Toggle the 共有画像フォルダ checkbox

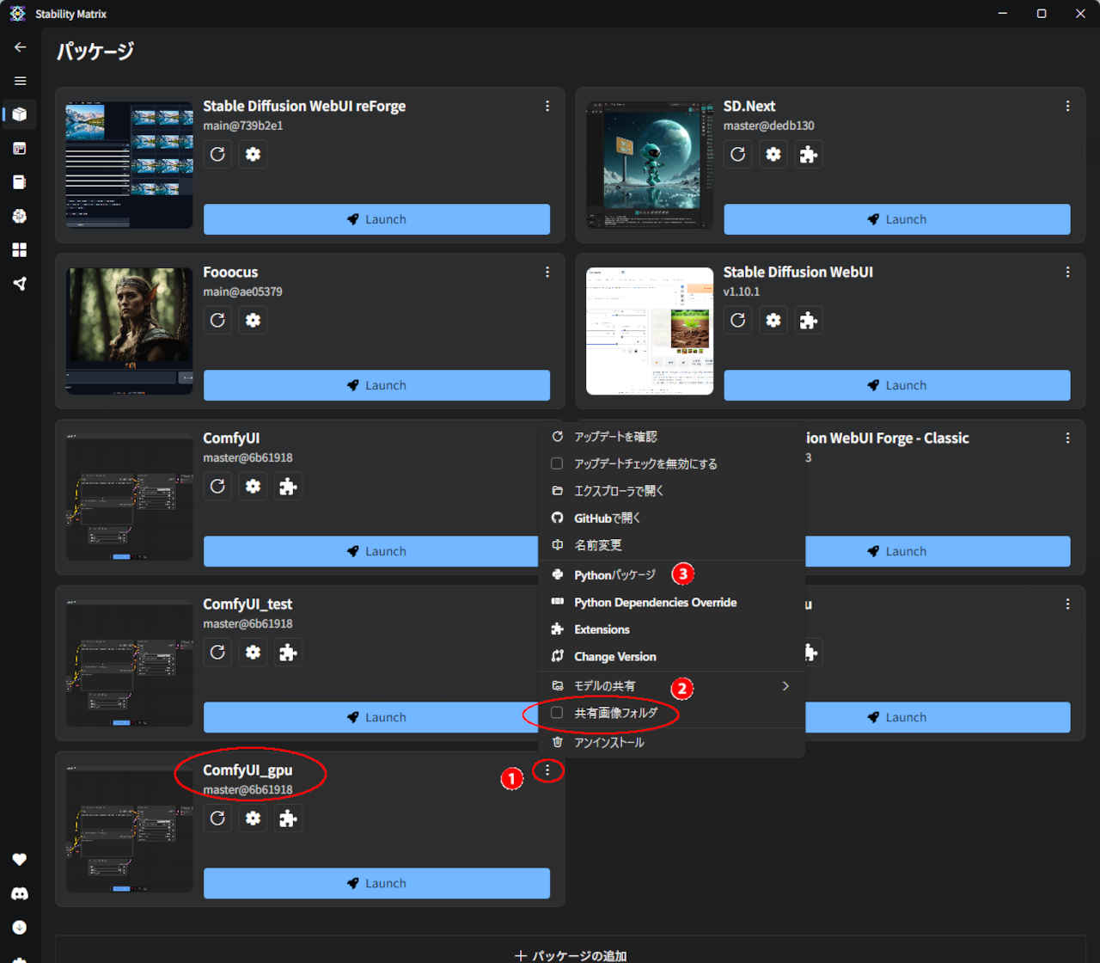click(x=557, y=713)
